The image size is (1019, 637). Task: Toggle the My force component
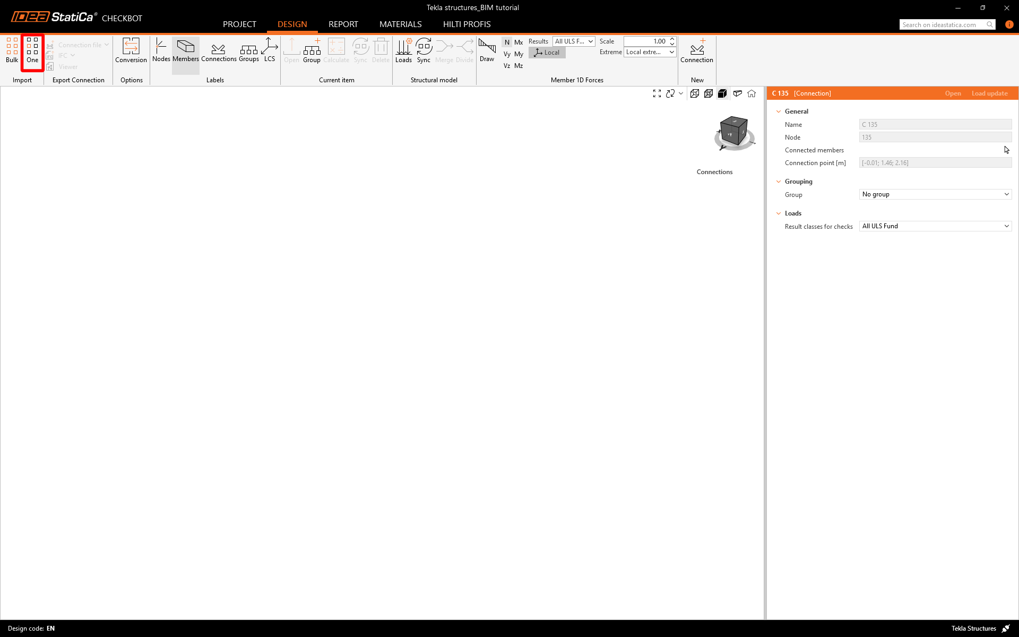519,54
